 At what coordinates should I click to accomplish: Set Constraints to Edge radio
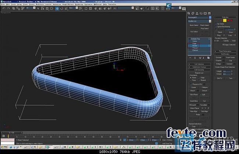pos(199,78)
